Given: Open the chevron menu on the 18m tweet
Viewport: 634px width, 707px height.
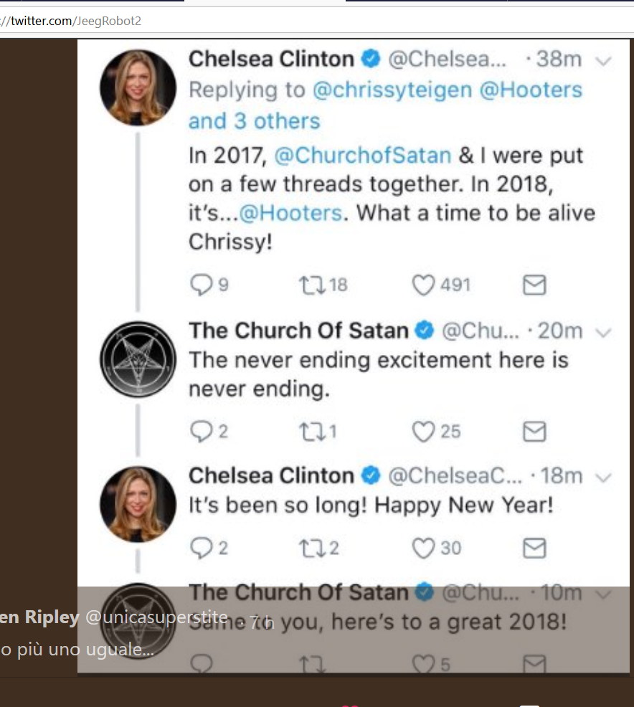Looking at the screenshot, I should pos(603,478).
